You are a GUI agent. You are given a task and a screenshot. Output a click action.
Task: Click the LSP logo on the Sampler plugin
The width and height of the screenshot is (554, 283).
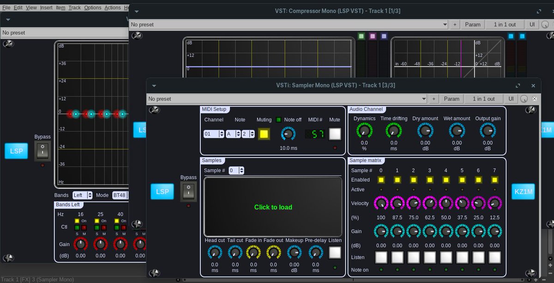[162, 191]
